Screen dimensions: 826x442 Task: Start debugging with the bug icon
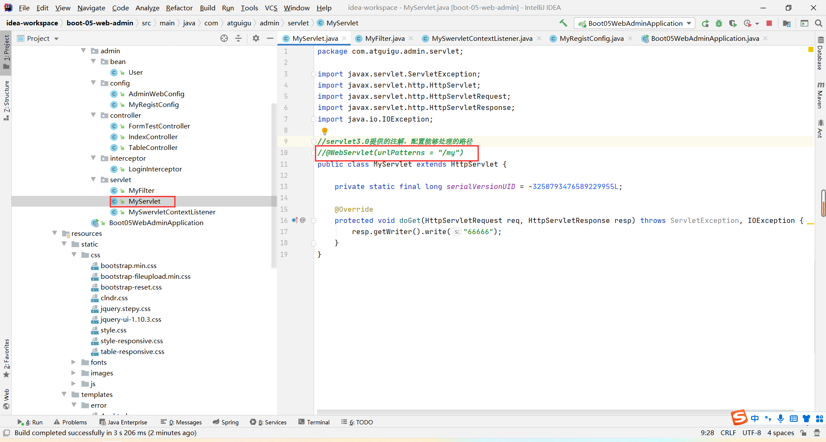pyautogui.click(x=719, y=24)
